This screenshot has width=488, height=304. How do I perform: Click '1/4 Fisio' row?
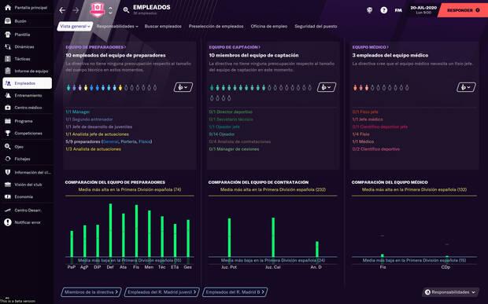(361, 134)
